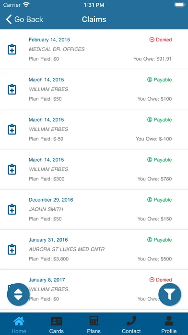Tap the battery indicator in status bar
The image size is (188, 335).
click(180, 5)
